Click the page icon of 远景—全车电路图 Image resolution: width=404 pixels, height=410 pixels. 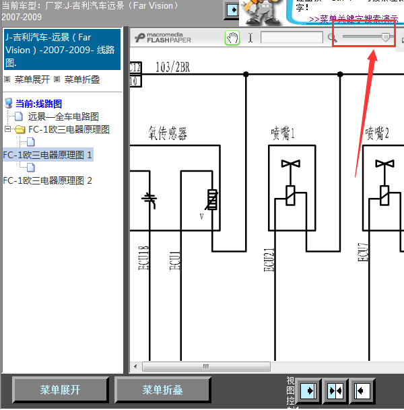pos(19,116)
